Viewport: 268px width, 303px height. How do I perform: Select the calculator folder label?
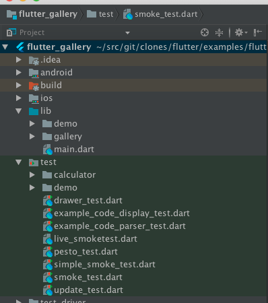[75, 175]
